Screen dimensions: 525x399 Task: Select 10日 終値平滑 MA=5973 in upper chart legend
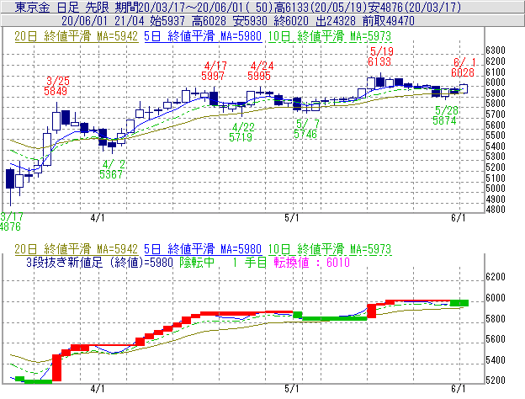coord(330,36)
